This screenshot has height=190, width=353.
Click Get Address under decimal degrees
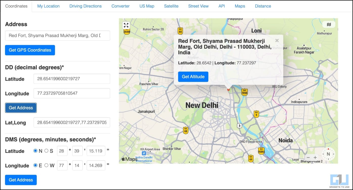tap(21, 108)
